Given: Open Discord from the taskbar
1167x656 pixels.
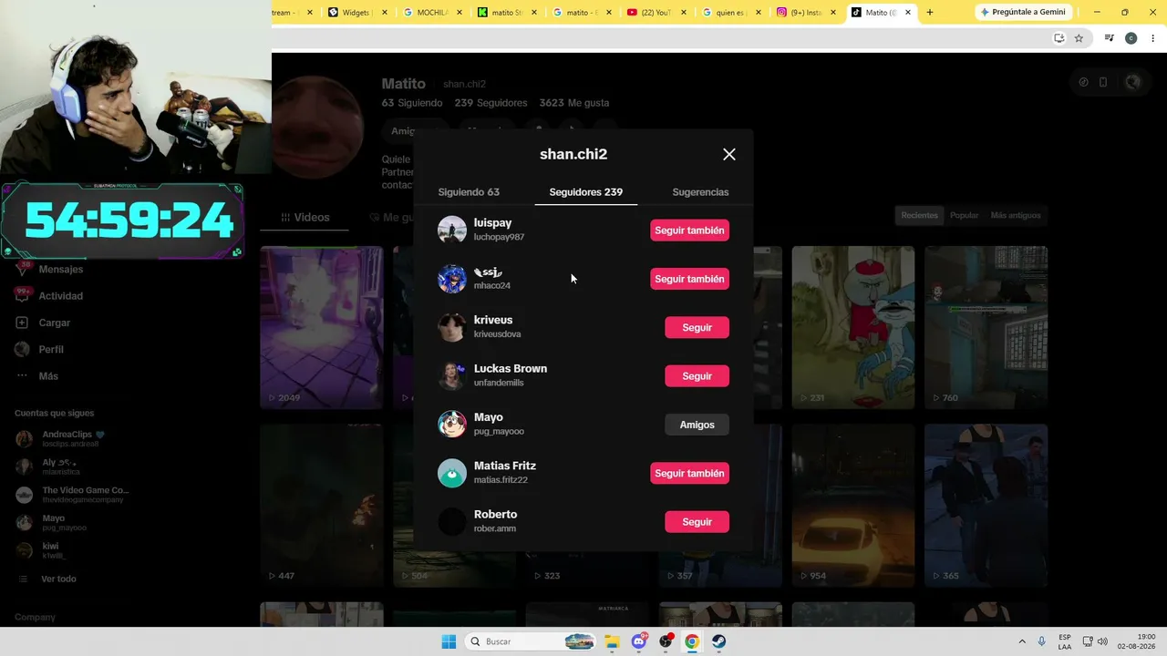Looking at the screenshot, I should [639, 641].
